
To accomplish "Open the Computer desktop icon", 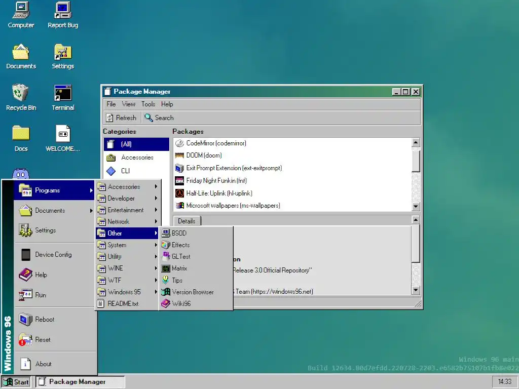I will coord(21,15).
